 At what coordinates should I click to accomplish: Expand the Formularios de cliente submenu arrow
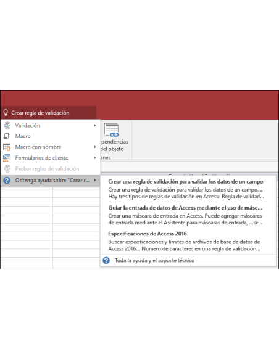coord(94,158)
